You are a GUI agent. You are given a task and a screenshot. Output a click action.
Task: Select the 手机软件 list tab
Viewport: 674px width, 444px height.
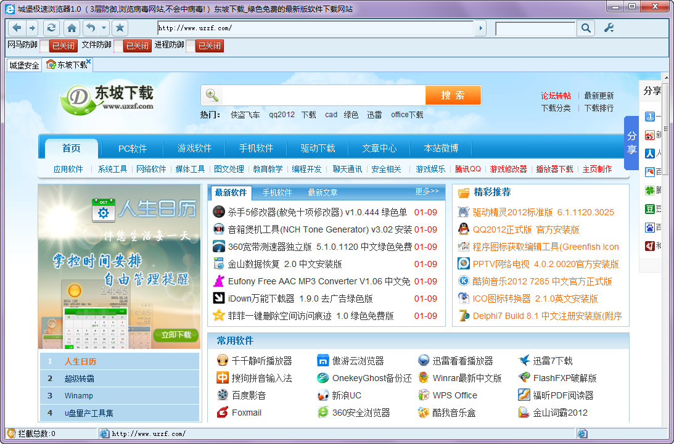point(277,192)
